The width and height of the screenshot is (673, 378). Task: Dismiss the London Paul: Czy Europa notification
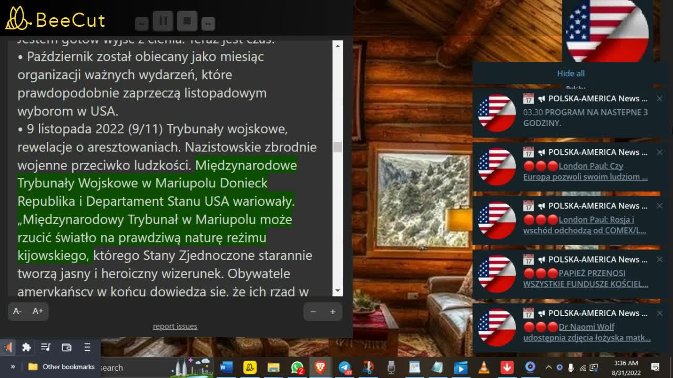[x=659, y=152]
